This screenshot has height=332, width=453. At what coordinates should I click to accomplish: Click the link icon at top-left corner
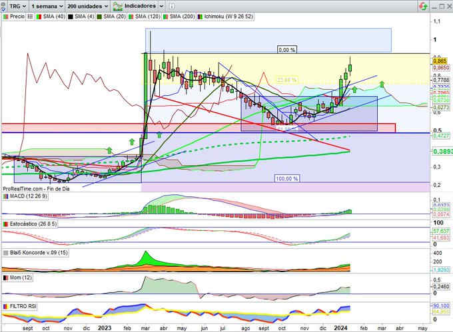point(3,6)
